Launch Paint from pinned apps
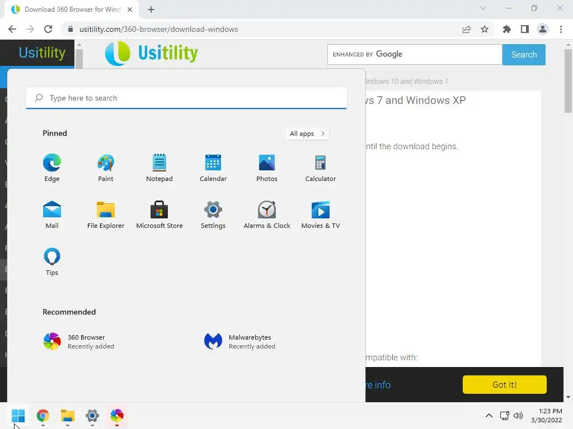The height and width of the screenshot is (429, 573). point(106,168)
